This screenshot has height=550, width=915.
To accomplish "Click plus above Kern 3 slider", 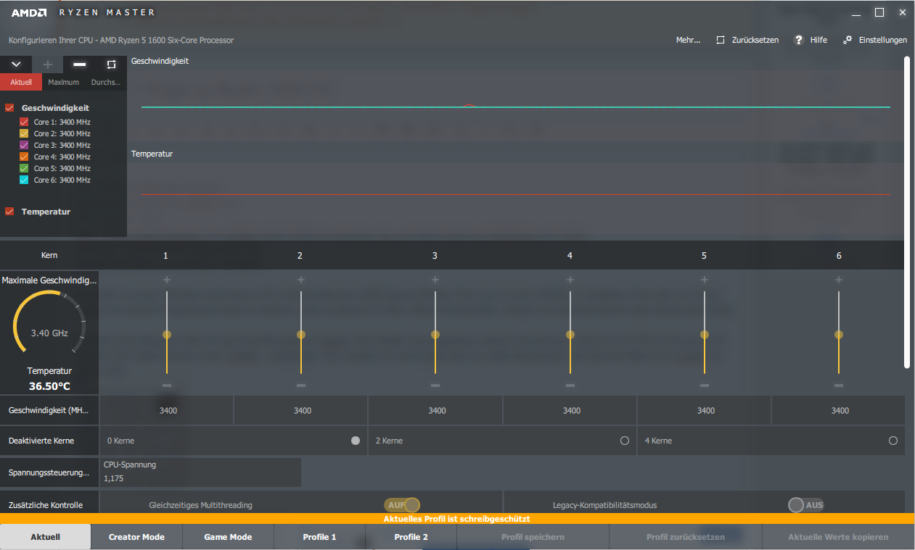I will click(x=435, y=280).
